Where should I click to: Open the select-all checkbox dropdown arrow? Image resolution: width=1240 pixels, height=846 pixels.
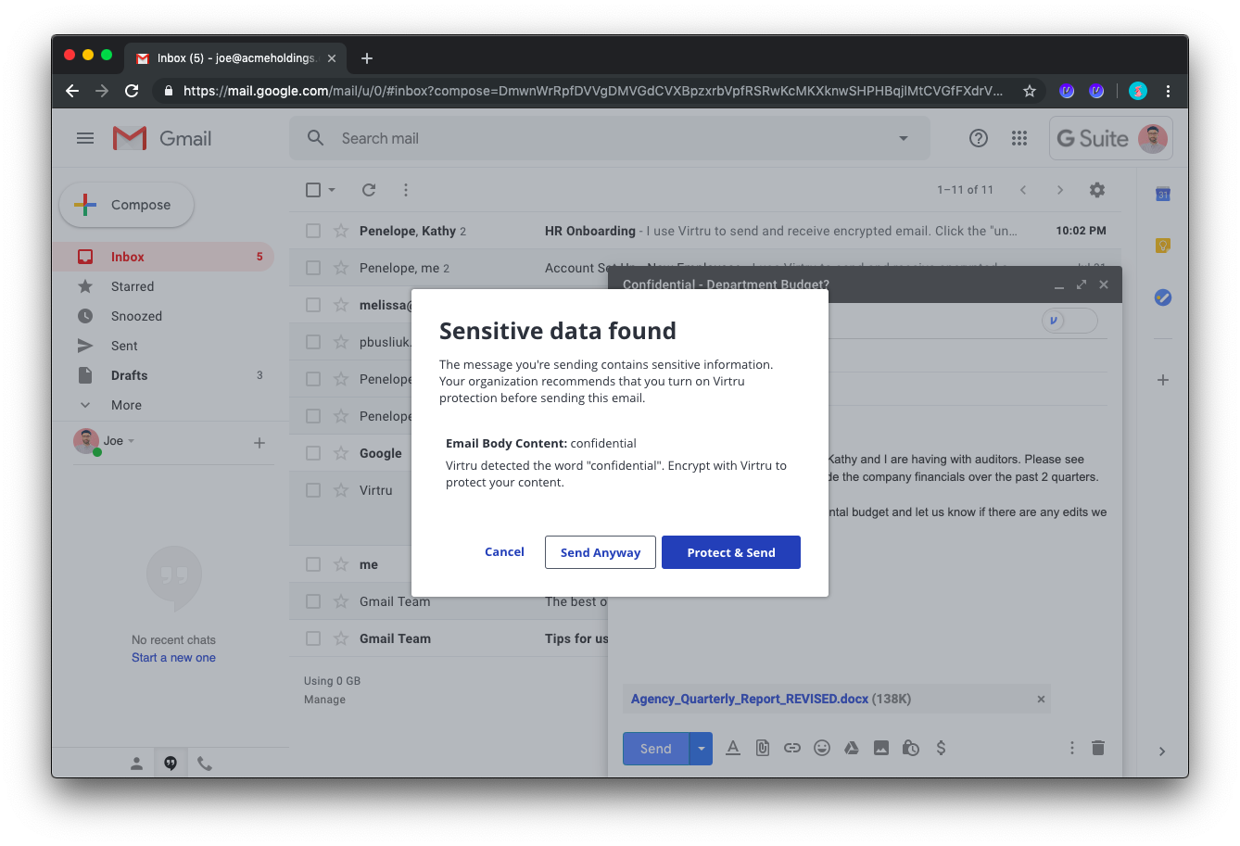[332, 190]
